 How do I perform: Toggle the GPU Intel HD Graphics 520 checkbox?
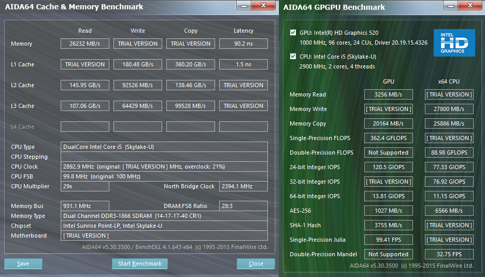point(293,33)
